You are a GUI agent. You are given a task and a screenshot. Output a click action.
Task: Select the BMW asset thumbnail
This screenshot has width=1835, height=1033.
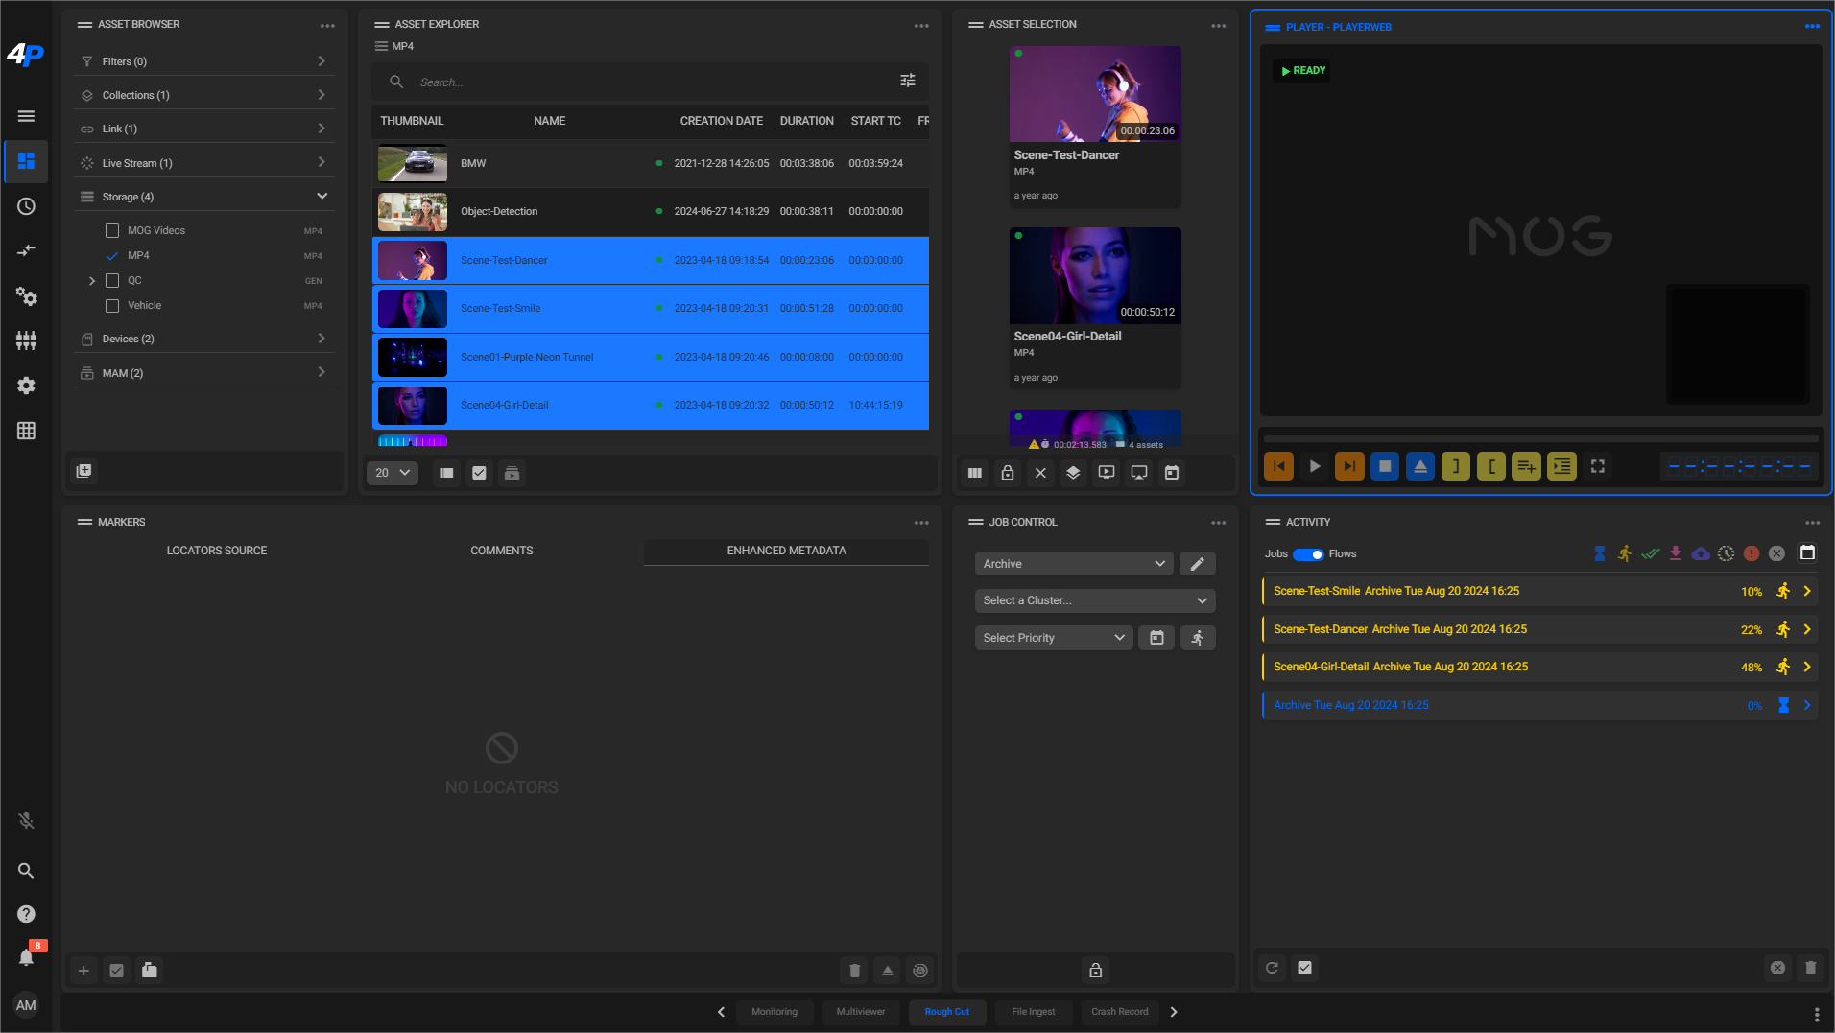click(413, 163)
